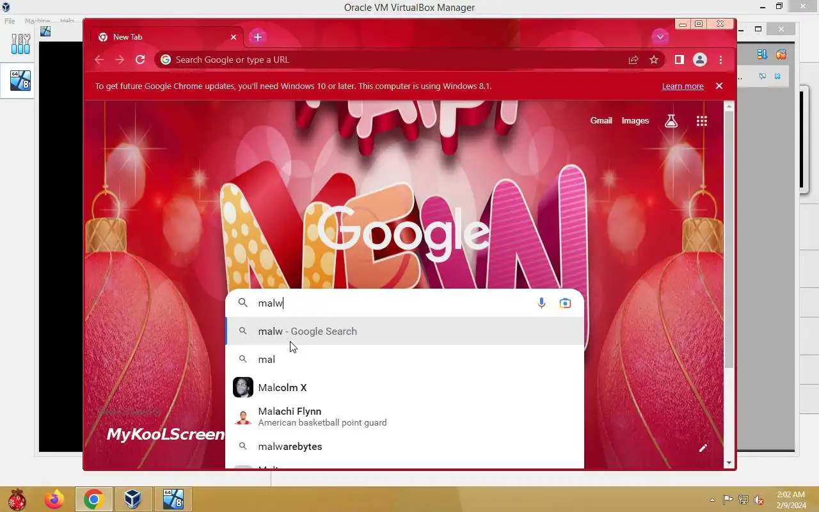Open the Learn more link
The height and width of the screenshot is (512, 819).
[x=683, y=86]
